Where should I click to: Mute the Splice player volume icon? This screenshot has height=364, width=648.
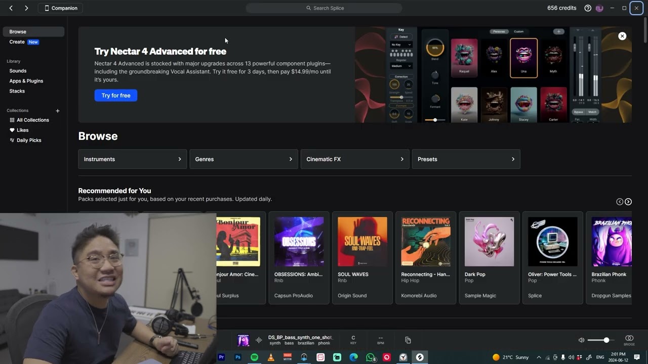click(x=582, y=340)
